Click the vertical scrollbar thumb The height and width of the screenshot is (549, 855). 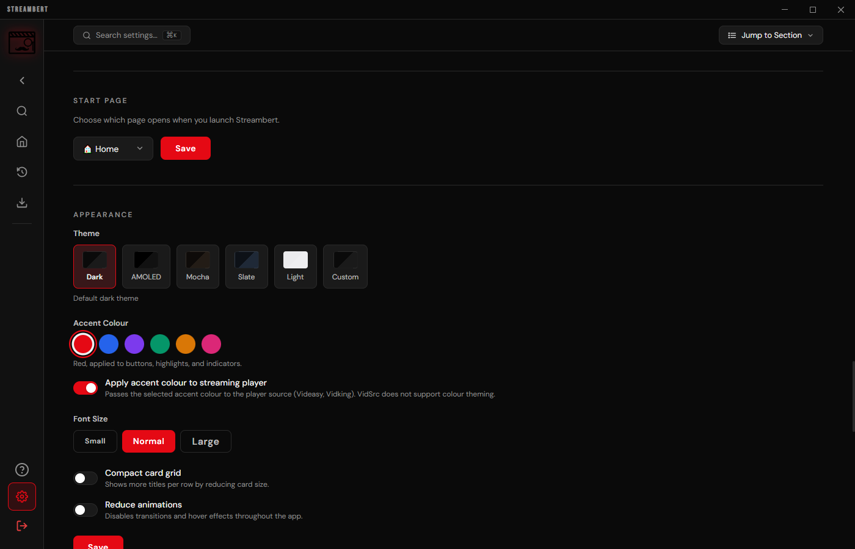click(x=853, y=396)
